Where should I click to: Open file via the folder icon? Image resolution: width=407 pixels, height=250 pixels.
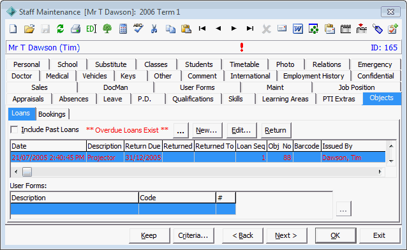29,29
